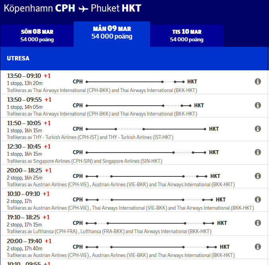Image resolution: width=269 pixels, height=265 pixels.
Task: Open info icon for 13:50–09:10 flight
Action: (257, 81)
